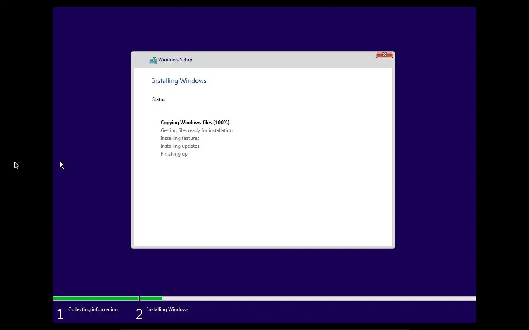
Task: Select the 'Installing updates' status line
Action: tap(180, 146)
